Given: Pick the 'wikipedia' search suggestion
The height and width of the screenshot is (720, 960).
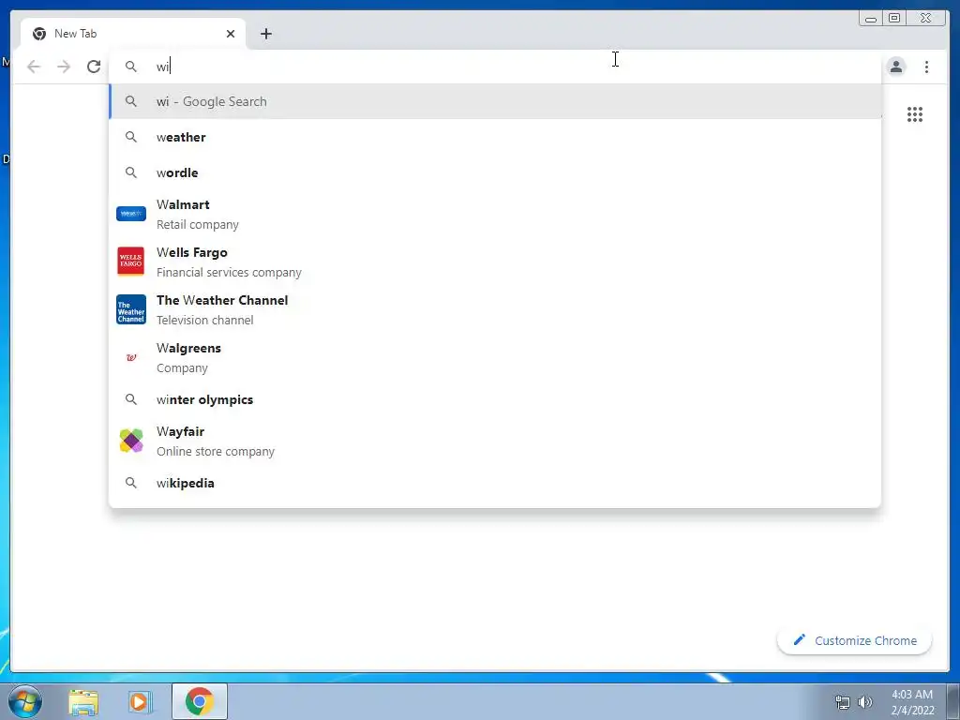Looking at the screenshot, I should click(x=495, y=483).
